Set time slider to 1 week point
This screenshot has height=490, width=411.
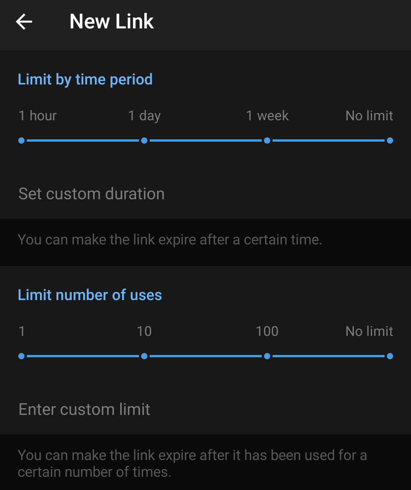[267, 141]
